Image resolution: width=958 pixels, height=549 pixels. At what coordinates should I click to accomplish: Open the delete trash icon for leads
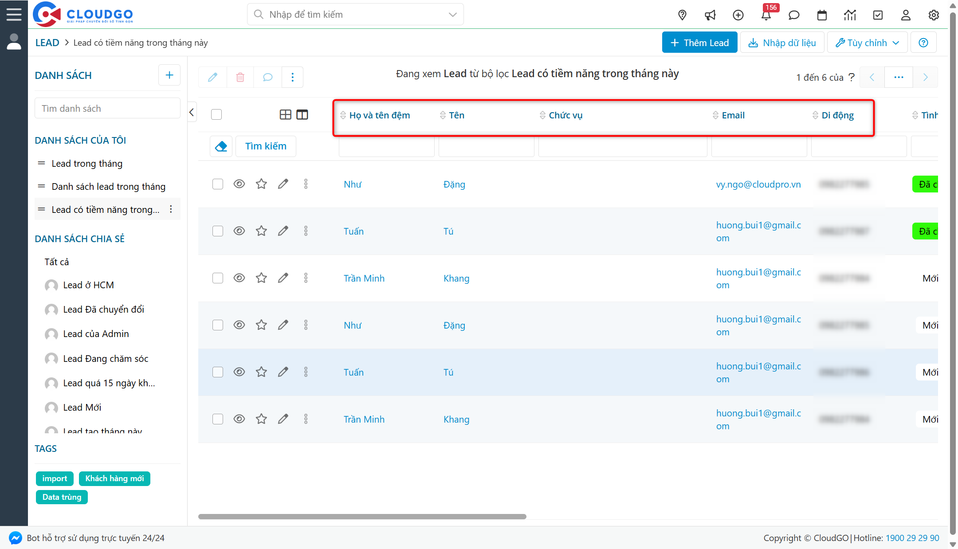coord(240,77)
